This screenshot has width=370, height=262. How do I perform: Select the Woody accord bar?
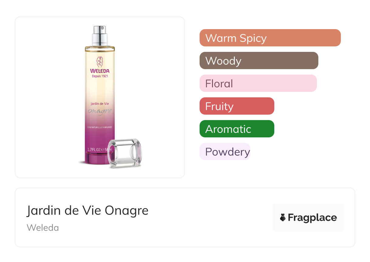[259, 61]
